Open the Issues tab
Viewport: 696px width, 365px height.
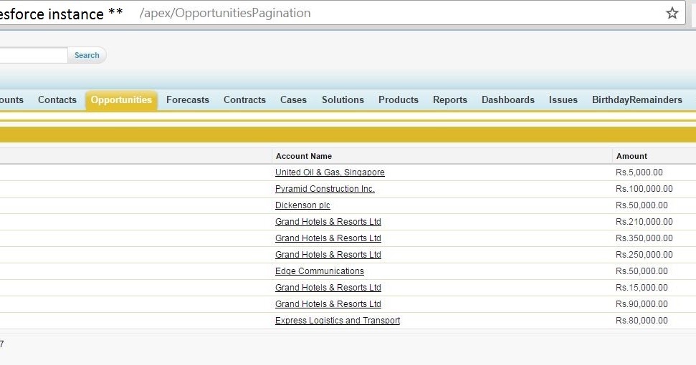coord(563,99)
